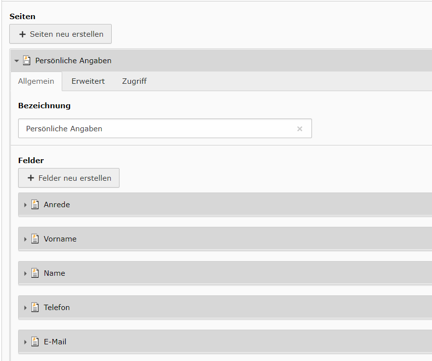Click the record icon next to Anrede

coord(35,204)
